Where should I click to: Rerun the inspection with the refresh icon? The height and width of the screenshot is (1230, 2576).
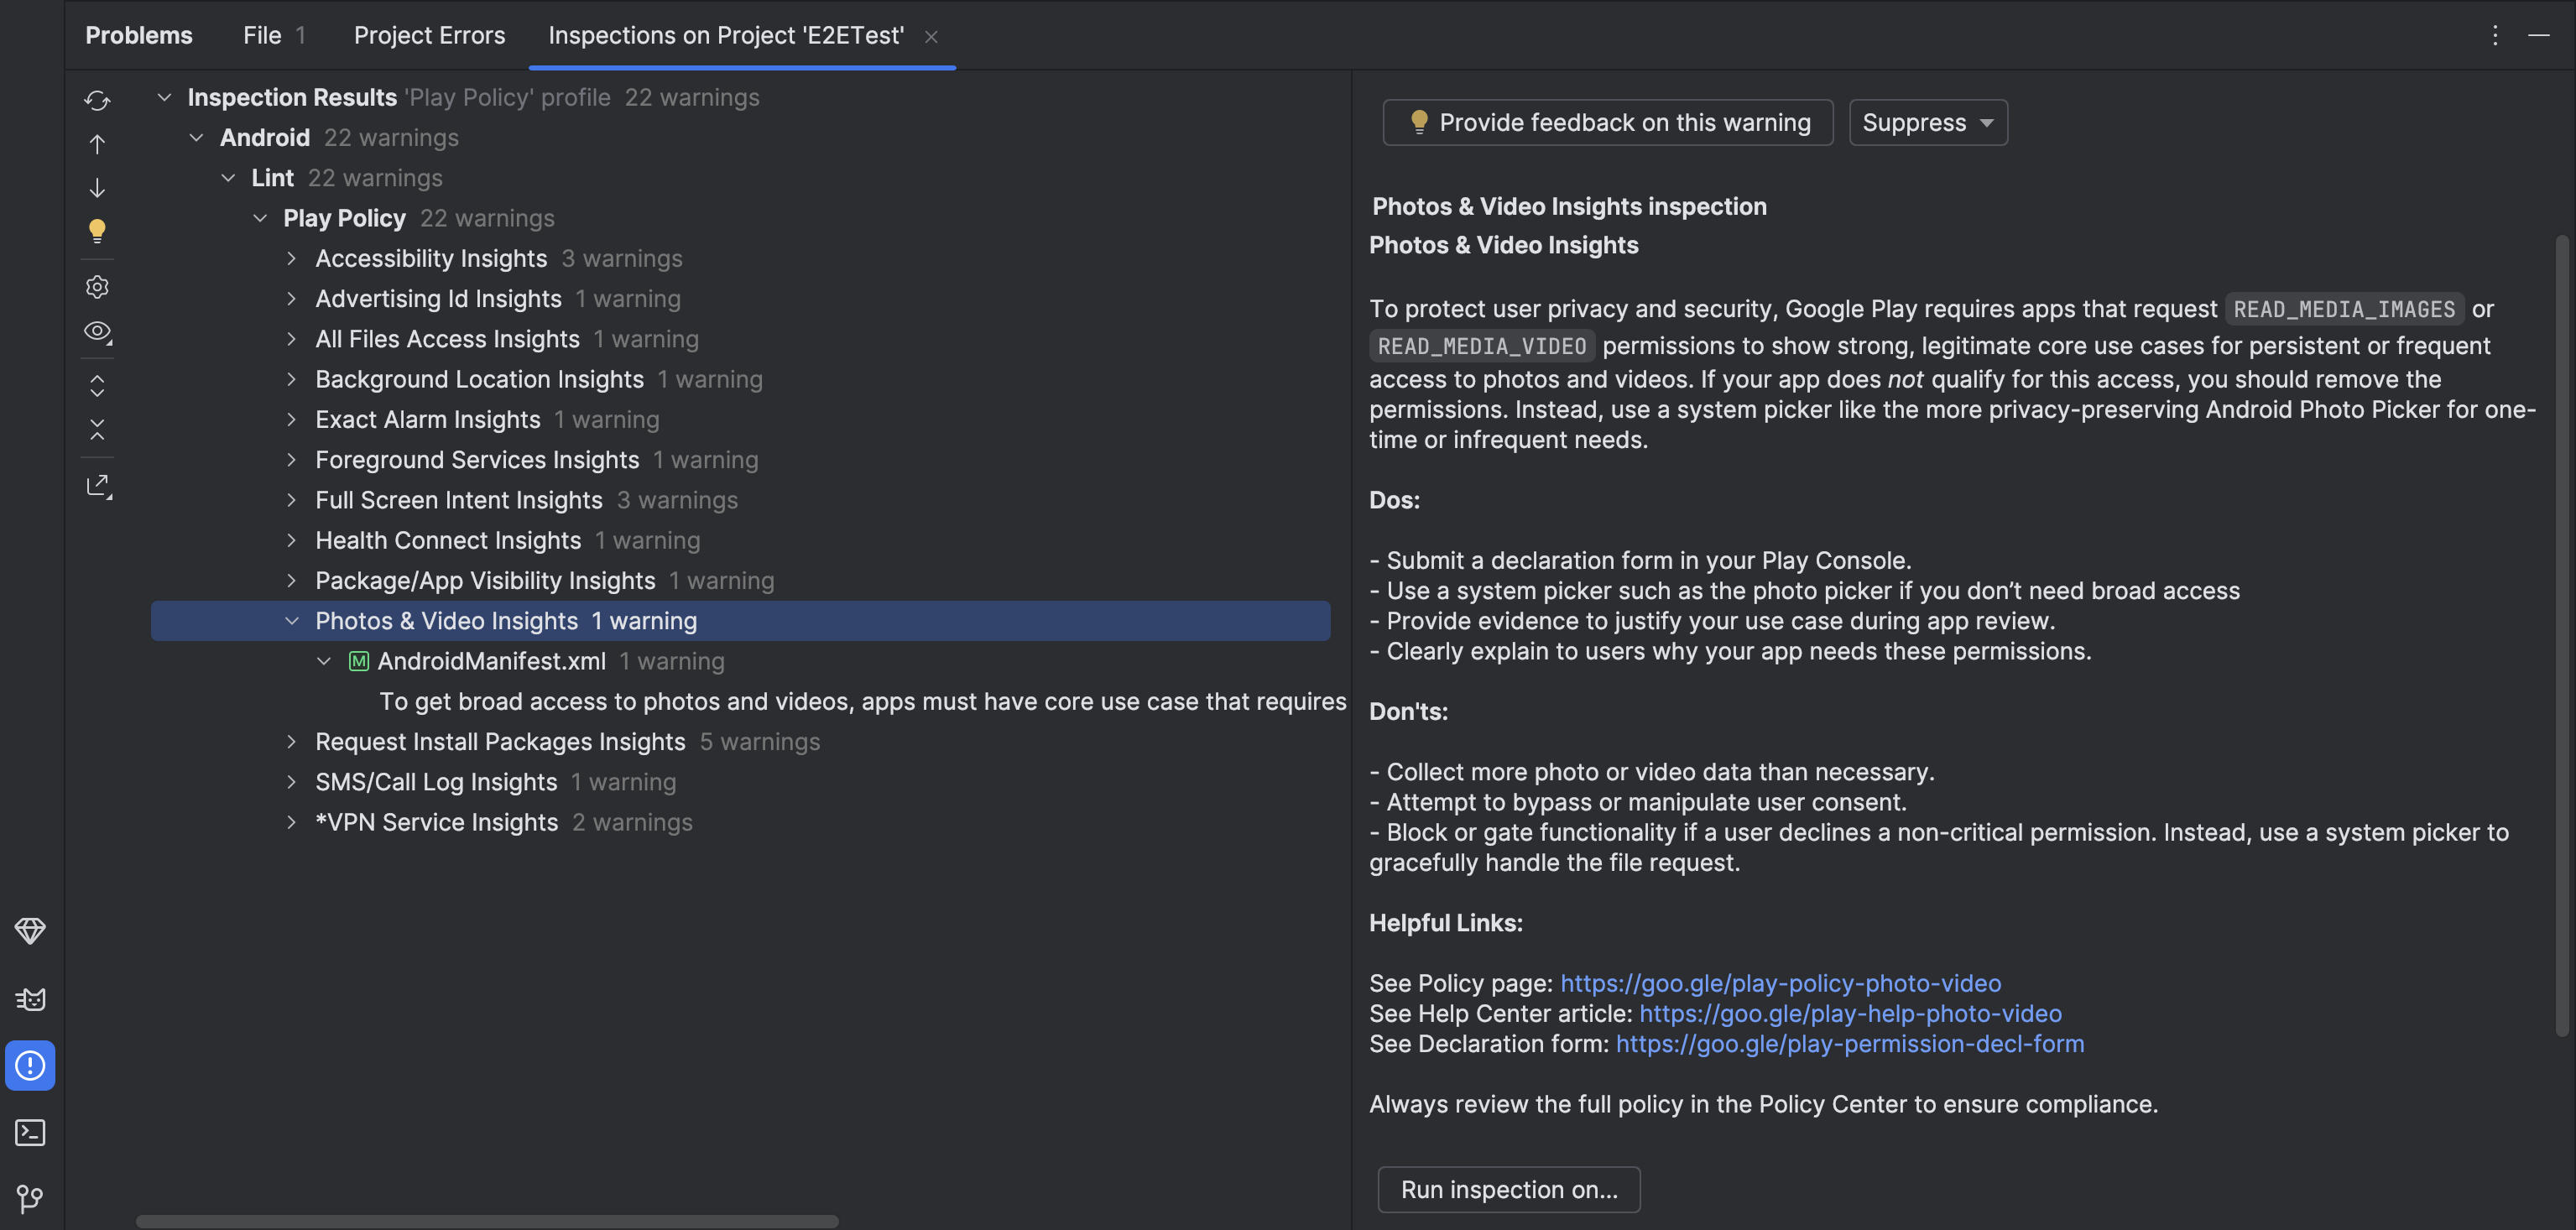pyautogui.click(x=97, y=100)
